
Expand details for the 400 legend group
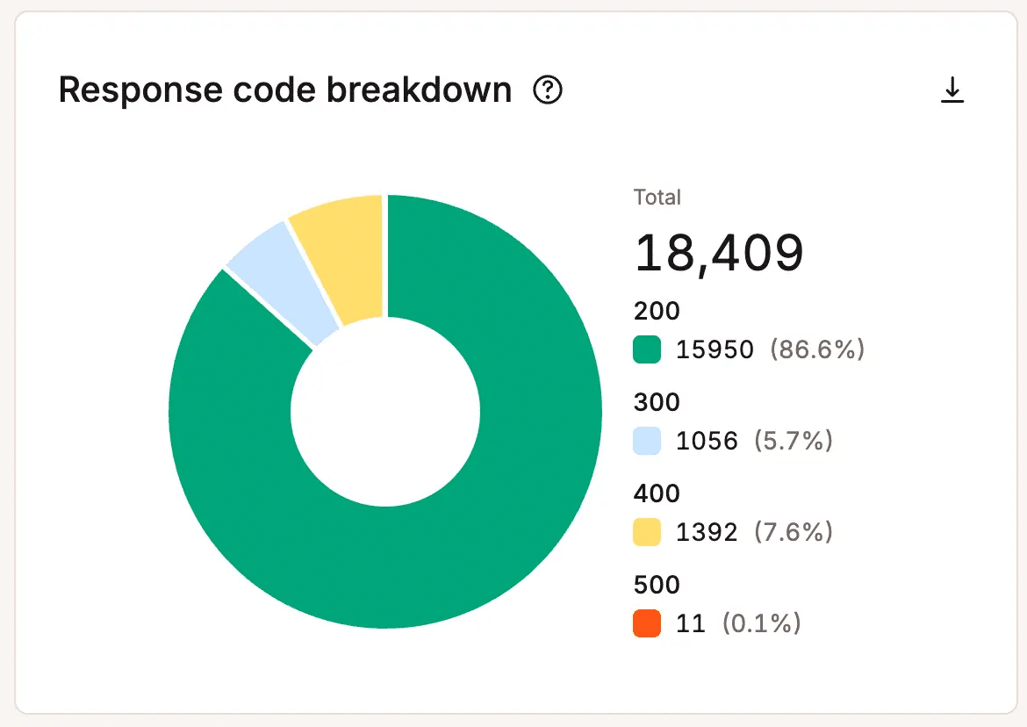pos(657,493)
